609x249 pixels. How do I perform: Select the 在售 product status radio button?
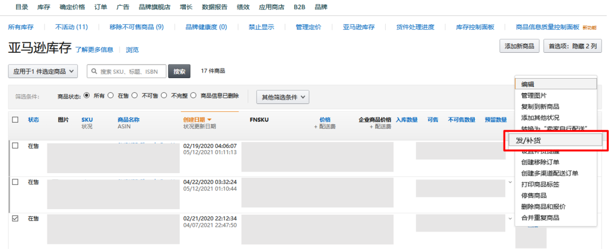click(x=111, y=96)
